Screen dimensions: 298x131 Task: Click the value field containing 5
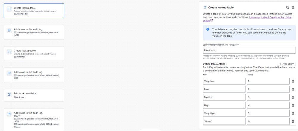(268, 113)
